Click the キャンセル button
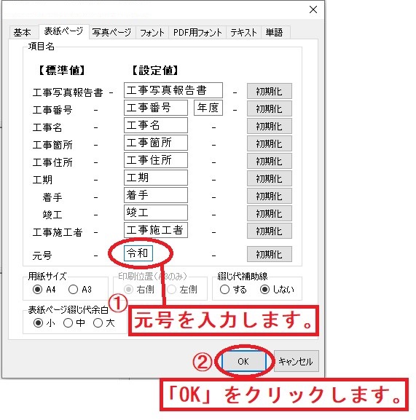 coord(297,361)
